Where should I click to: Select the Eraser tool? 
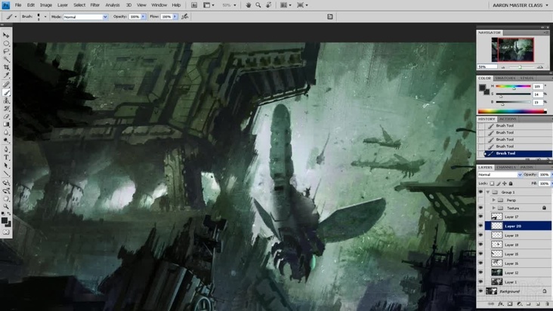pyautogui.click(x=6, y=116)
